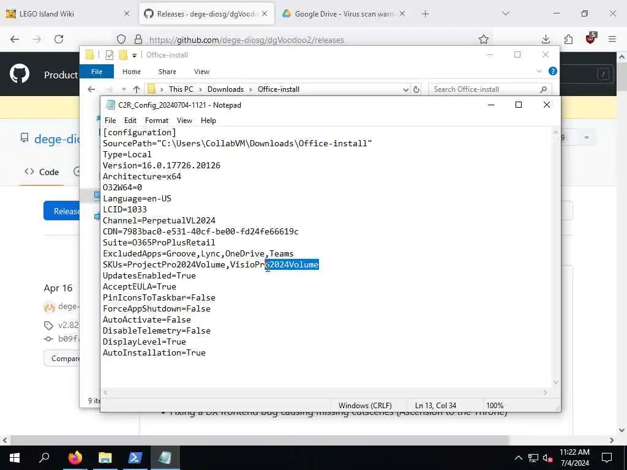Select Office-install in breadcrumb
This screenshot has height=470, width=627.
click(x=279, y=89)
